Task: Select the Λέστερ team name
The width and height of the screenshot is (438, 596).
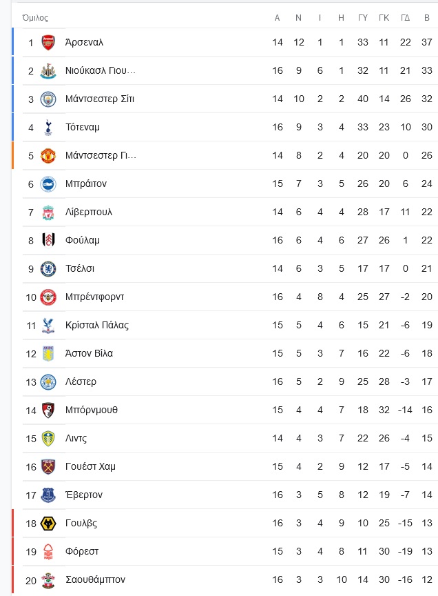Action: (81, 381)
